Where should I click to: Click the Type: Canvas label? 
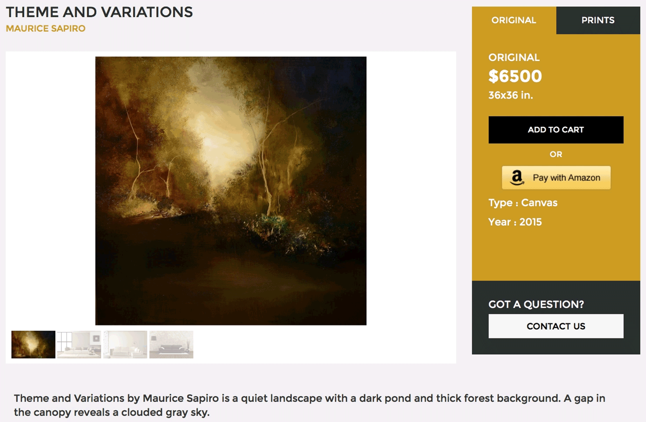click(x=523, y=203)
